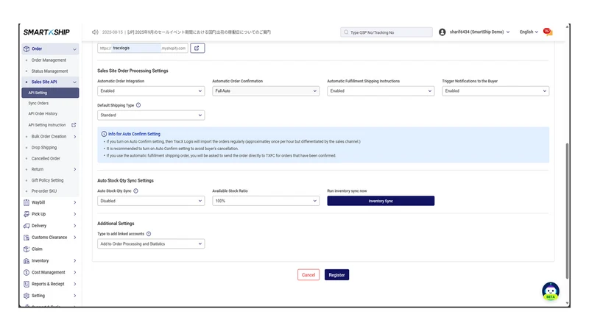Open the BETA chatbot assistant

coord(550,291)
